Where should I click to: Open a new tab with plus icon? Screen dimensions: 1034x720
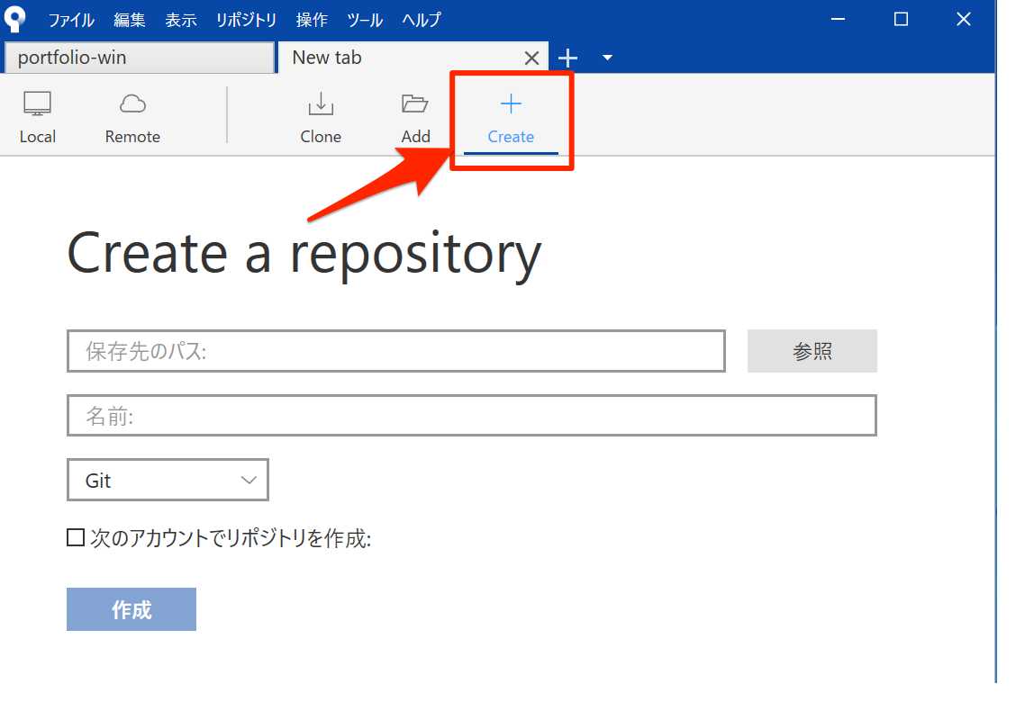pyautogui.click(x=567, y=58)
